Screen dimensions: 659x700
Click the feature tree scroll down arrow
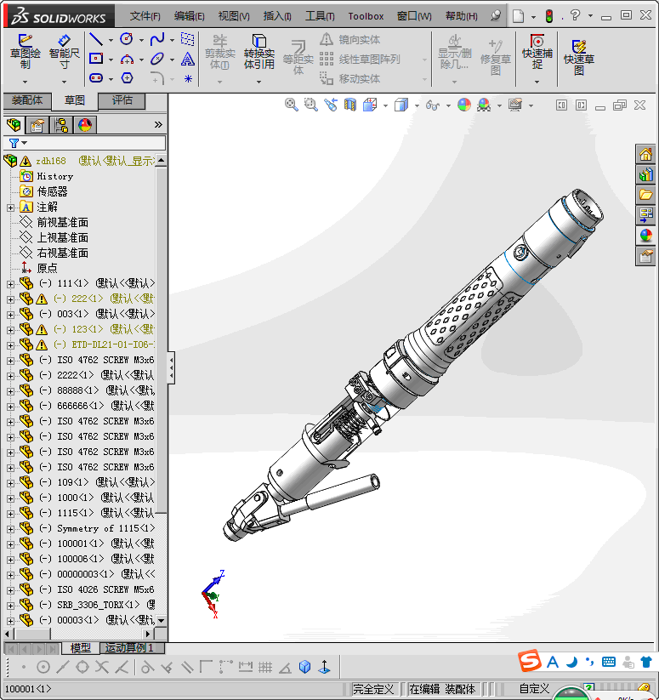click(161, 621)
